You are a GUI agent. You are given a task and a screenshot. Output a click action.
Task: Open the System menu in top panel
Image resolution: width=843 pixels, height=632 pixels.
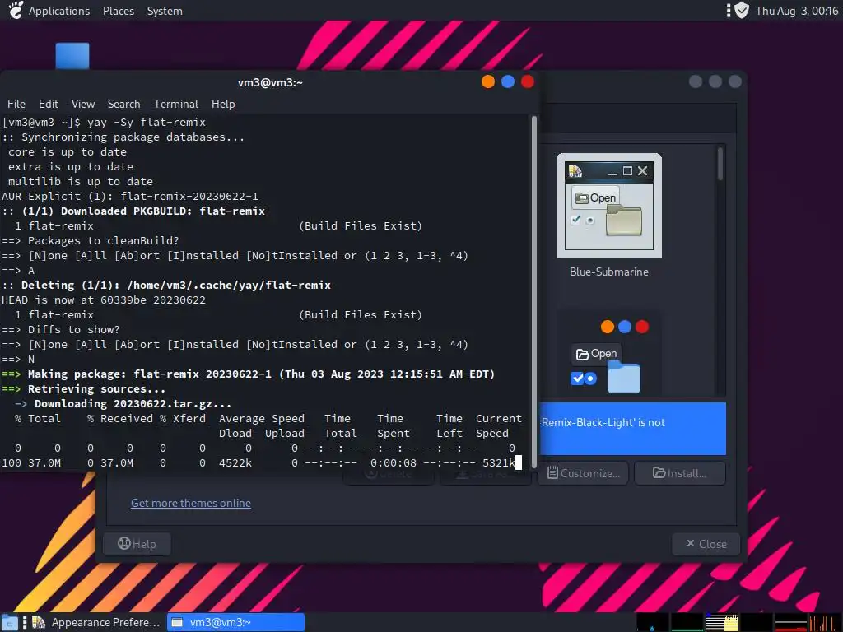tap(165, 11)
